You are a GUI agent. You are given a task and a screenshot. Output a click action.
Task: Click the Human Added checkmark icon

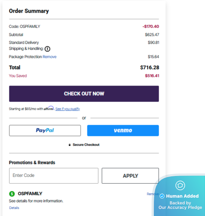(162, 196)
